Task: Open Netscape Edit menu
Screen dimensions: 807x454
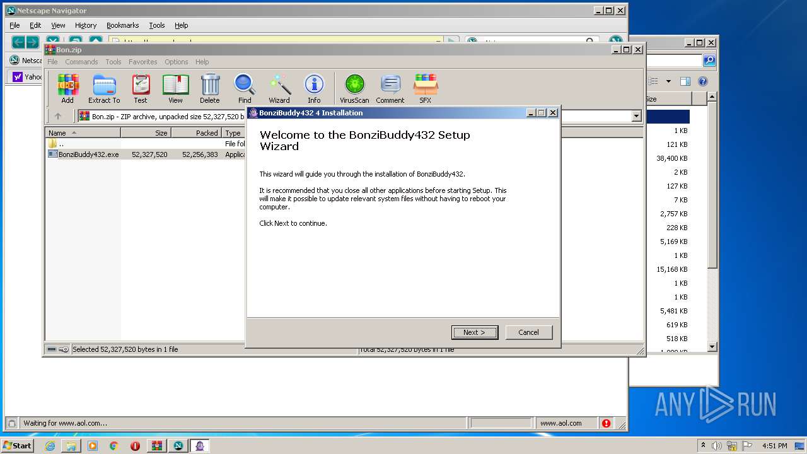Action: point(35,25)
